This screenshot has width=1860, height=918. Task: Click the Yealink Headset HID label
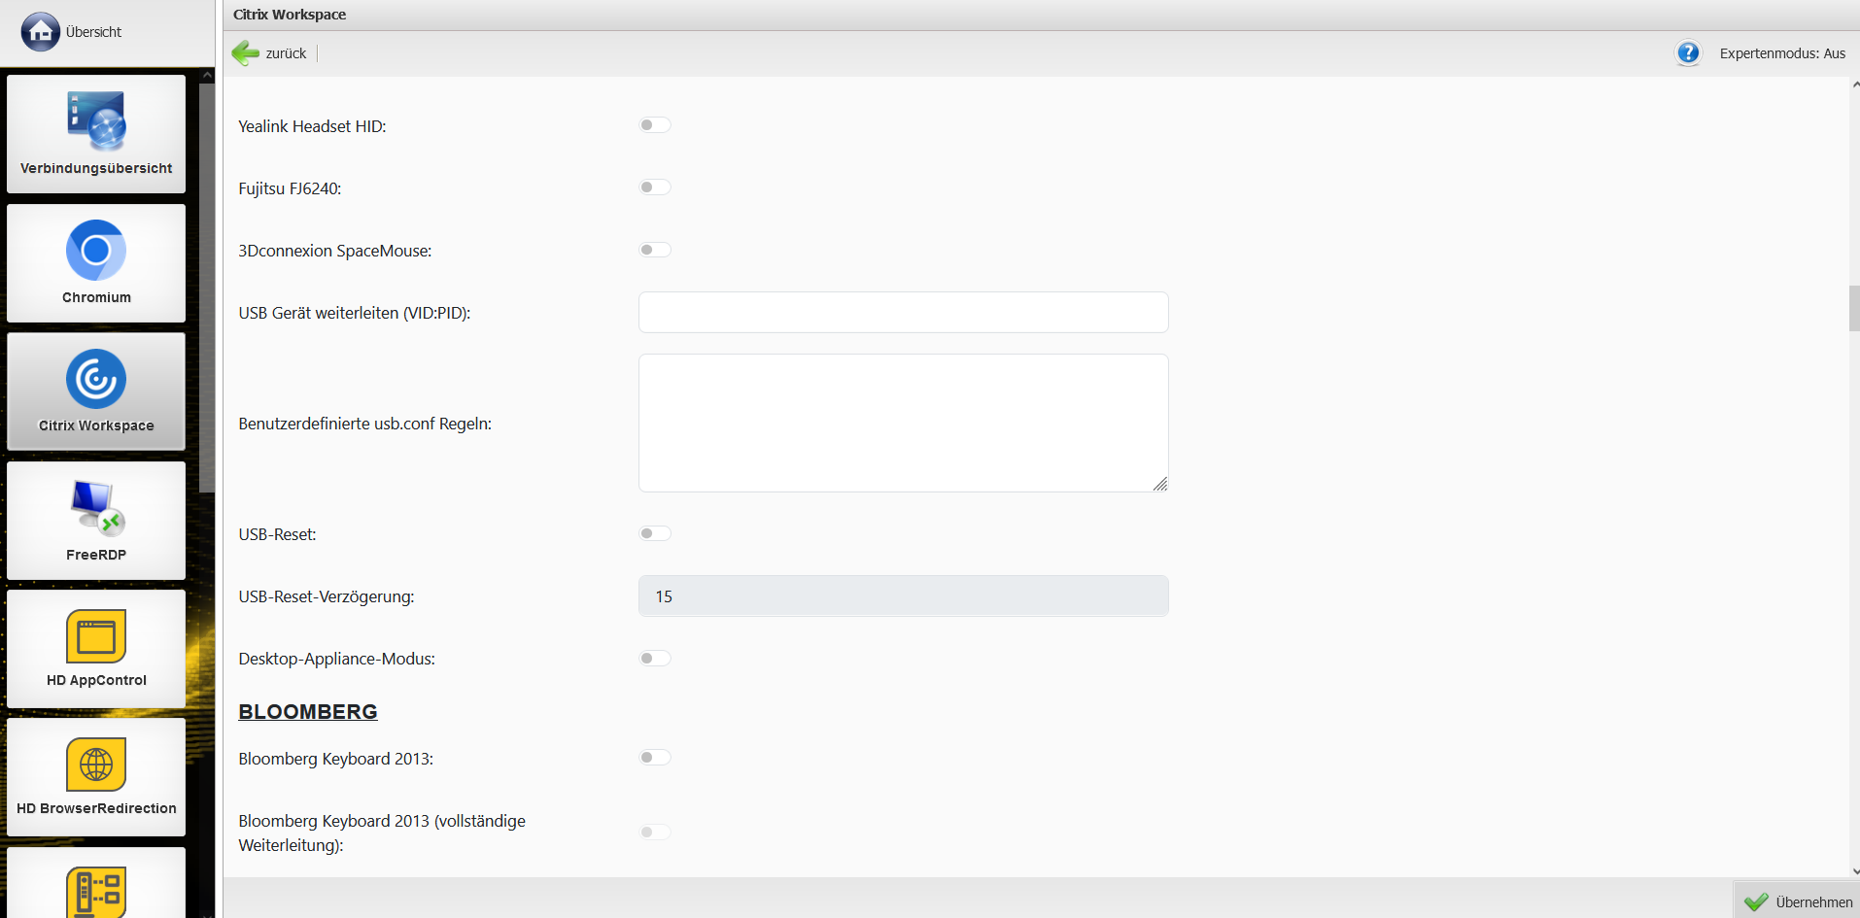pyautogui.click(x=312, y=126)
